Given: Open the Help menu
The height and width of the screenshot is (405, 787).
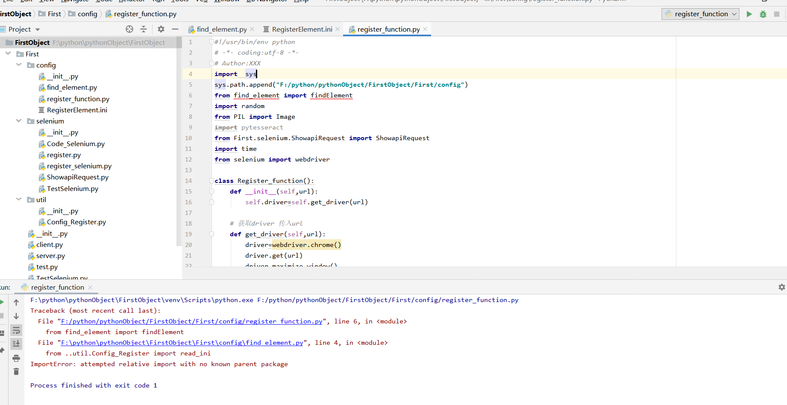Looking at the screenshot, I should pyautogui.click(x=301, y=1).
